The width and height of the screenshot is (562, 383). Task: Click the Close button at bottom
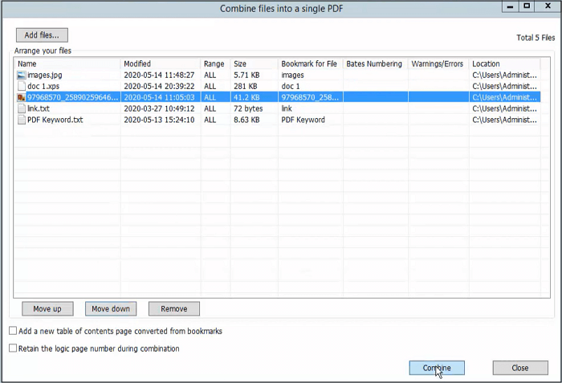[520, 368]
